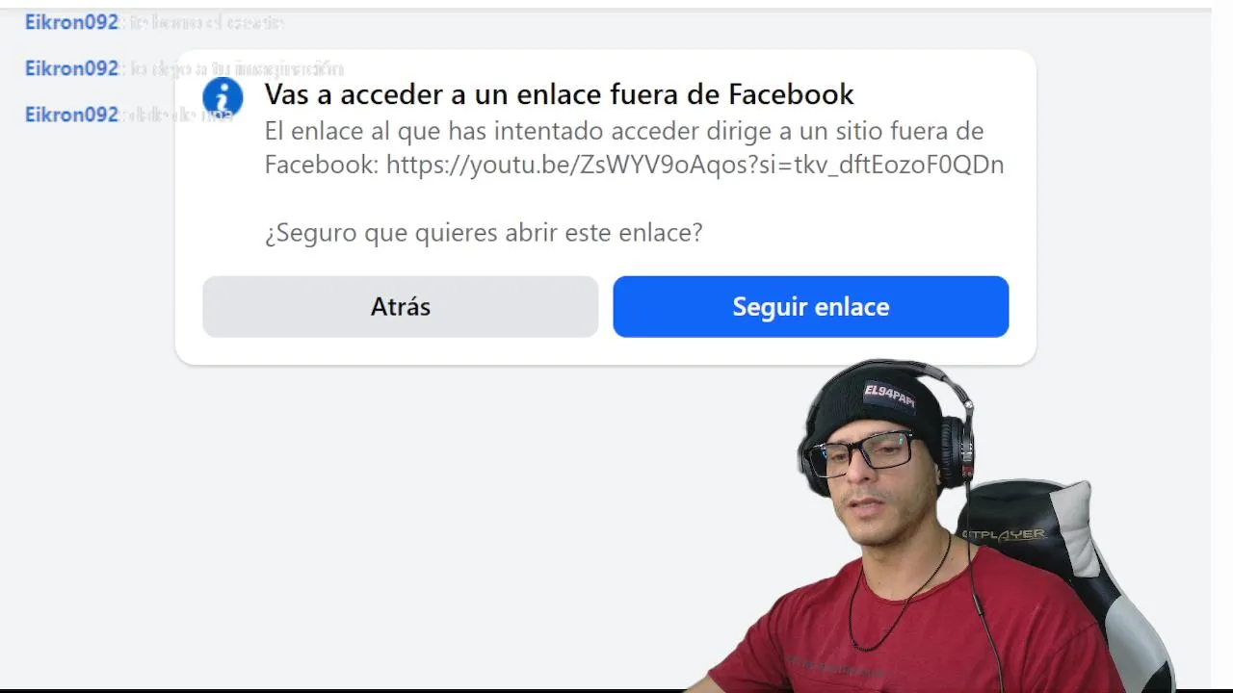Click the 'El enlace al que has intentado' description line

coord(624,131)
